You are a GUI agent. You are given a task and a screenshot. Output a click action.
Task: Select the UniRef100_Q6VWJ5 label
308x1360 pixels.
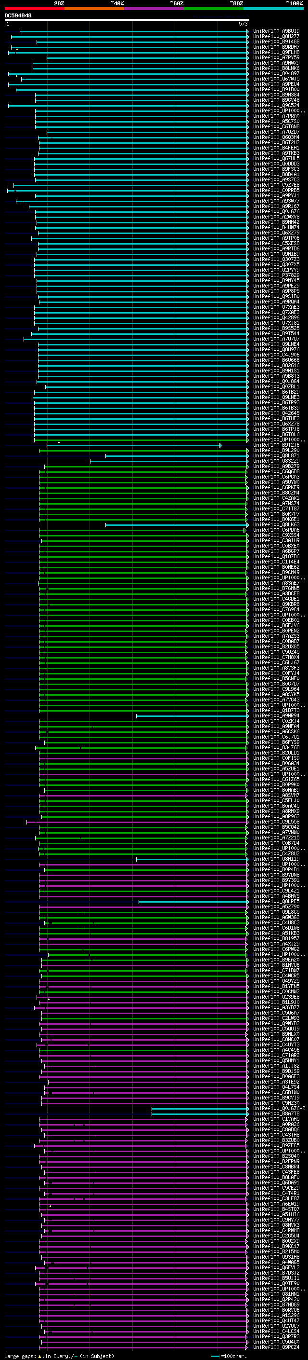coord(276,79)
